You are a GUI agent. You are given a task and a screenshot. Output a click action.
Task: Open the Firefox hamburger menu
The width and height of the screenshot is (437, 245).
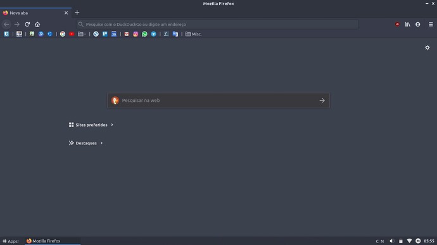[x=431, y=24]
